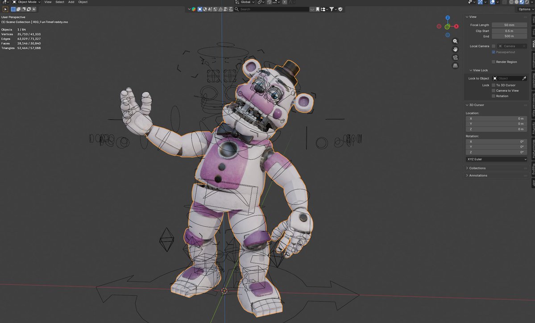Image resolution: width=535 pixels, height=323 pixels.
Task: Click the shield icon in top toolbar
Action: tap(340, 9)
